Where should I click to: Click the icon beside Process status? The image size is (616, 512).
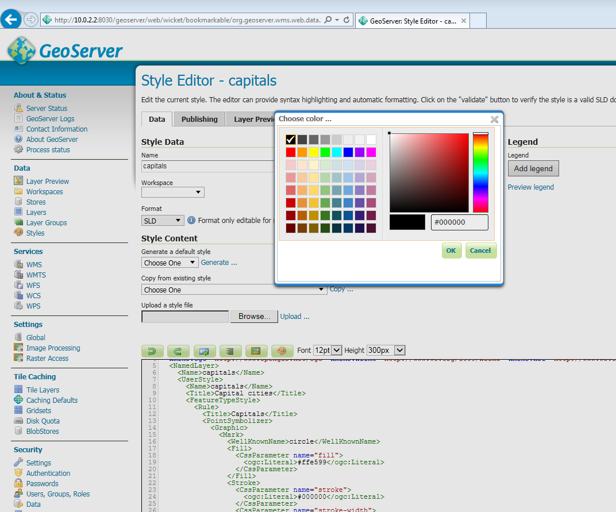pyautogui.click(x=18, y=149)
